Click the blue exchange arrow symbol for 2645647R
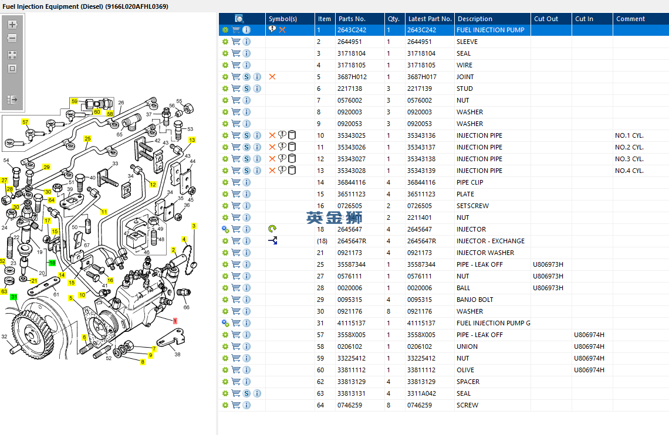669x435 pixels. point(273,241)
